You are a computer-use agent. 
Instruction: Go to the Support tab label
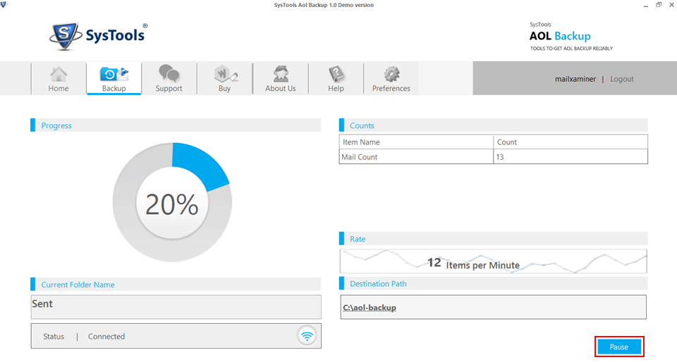click(x=169, y=88)
